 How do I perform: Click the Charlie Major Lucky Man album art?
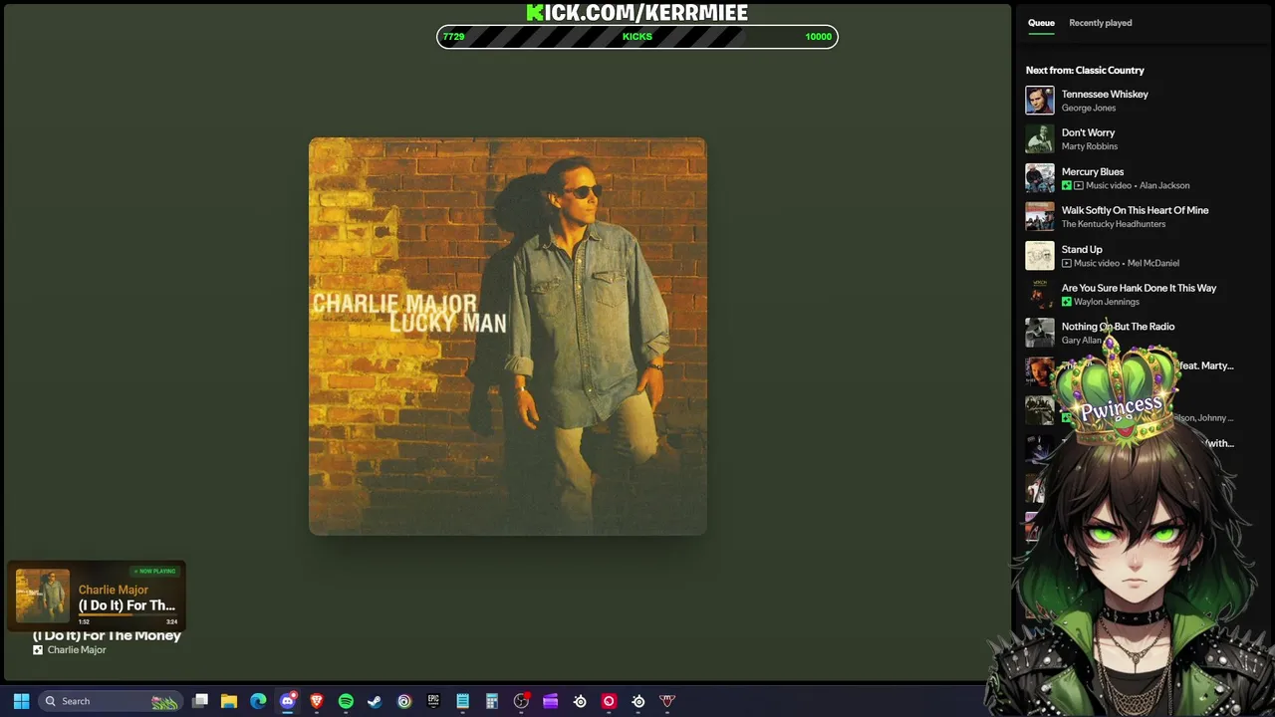[x=508, y=337]
